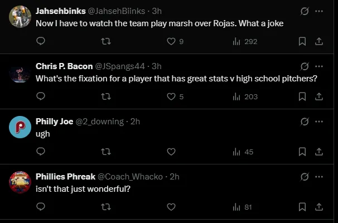338x223 pixels.
Task: Like Chris P. Bacon's tweet
Action: coord(171,96)
